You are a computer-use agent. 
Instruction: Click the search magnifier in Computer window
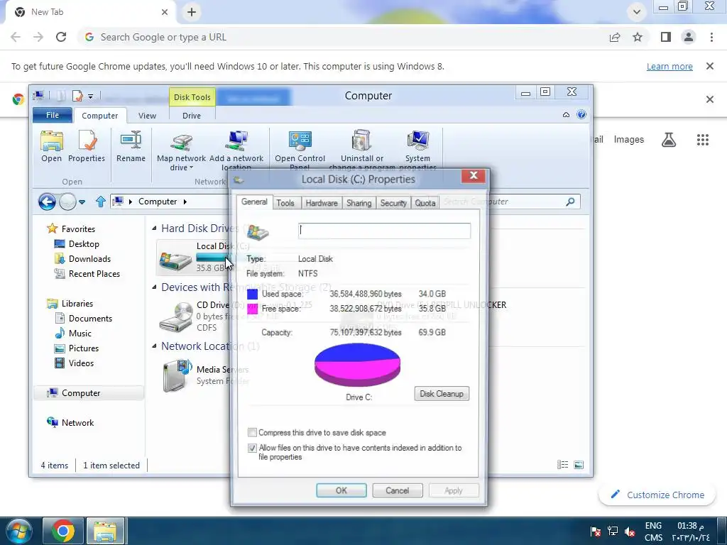[x=570, y=202]
